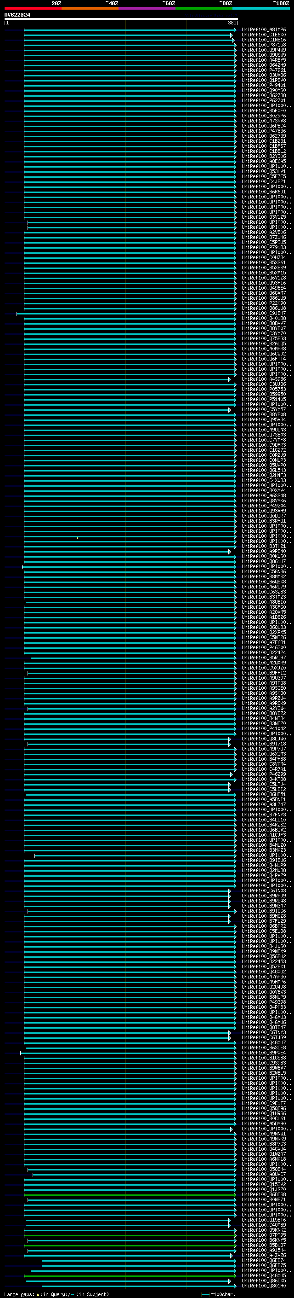Select hit UniRef100_Q642H9
The width and height of the screenshot is (294, 1298).
(x=263, y=65)
